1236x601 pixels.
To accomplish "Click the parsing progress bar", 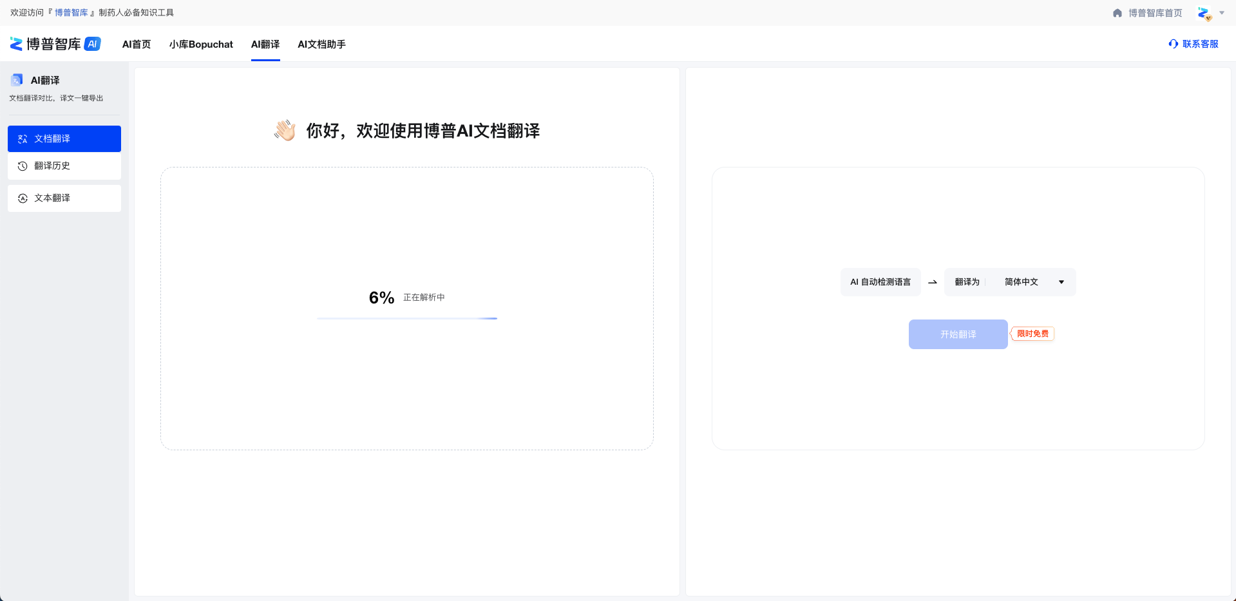I will (407, 318).
